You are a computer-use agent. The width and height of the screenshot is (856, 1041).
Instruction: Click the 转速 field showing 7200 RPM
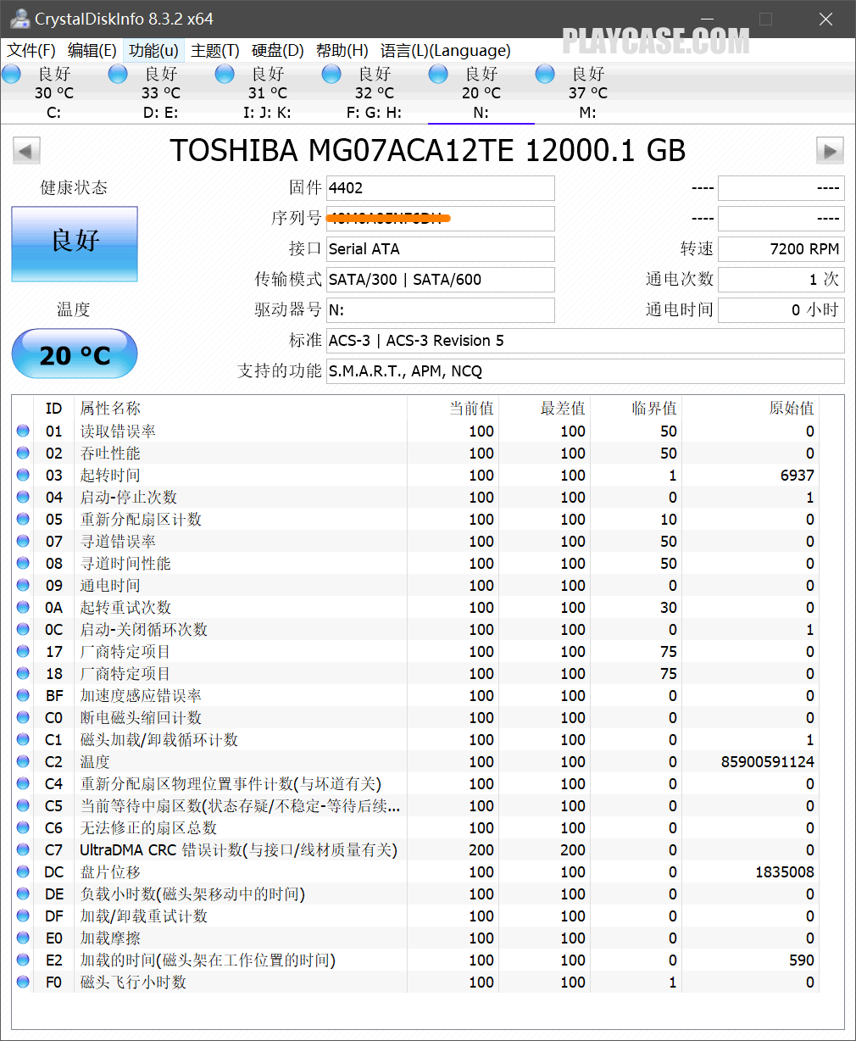click(781, 249)
